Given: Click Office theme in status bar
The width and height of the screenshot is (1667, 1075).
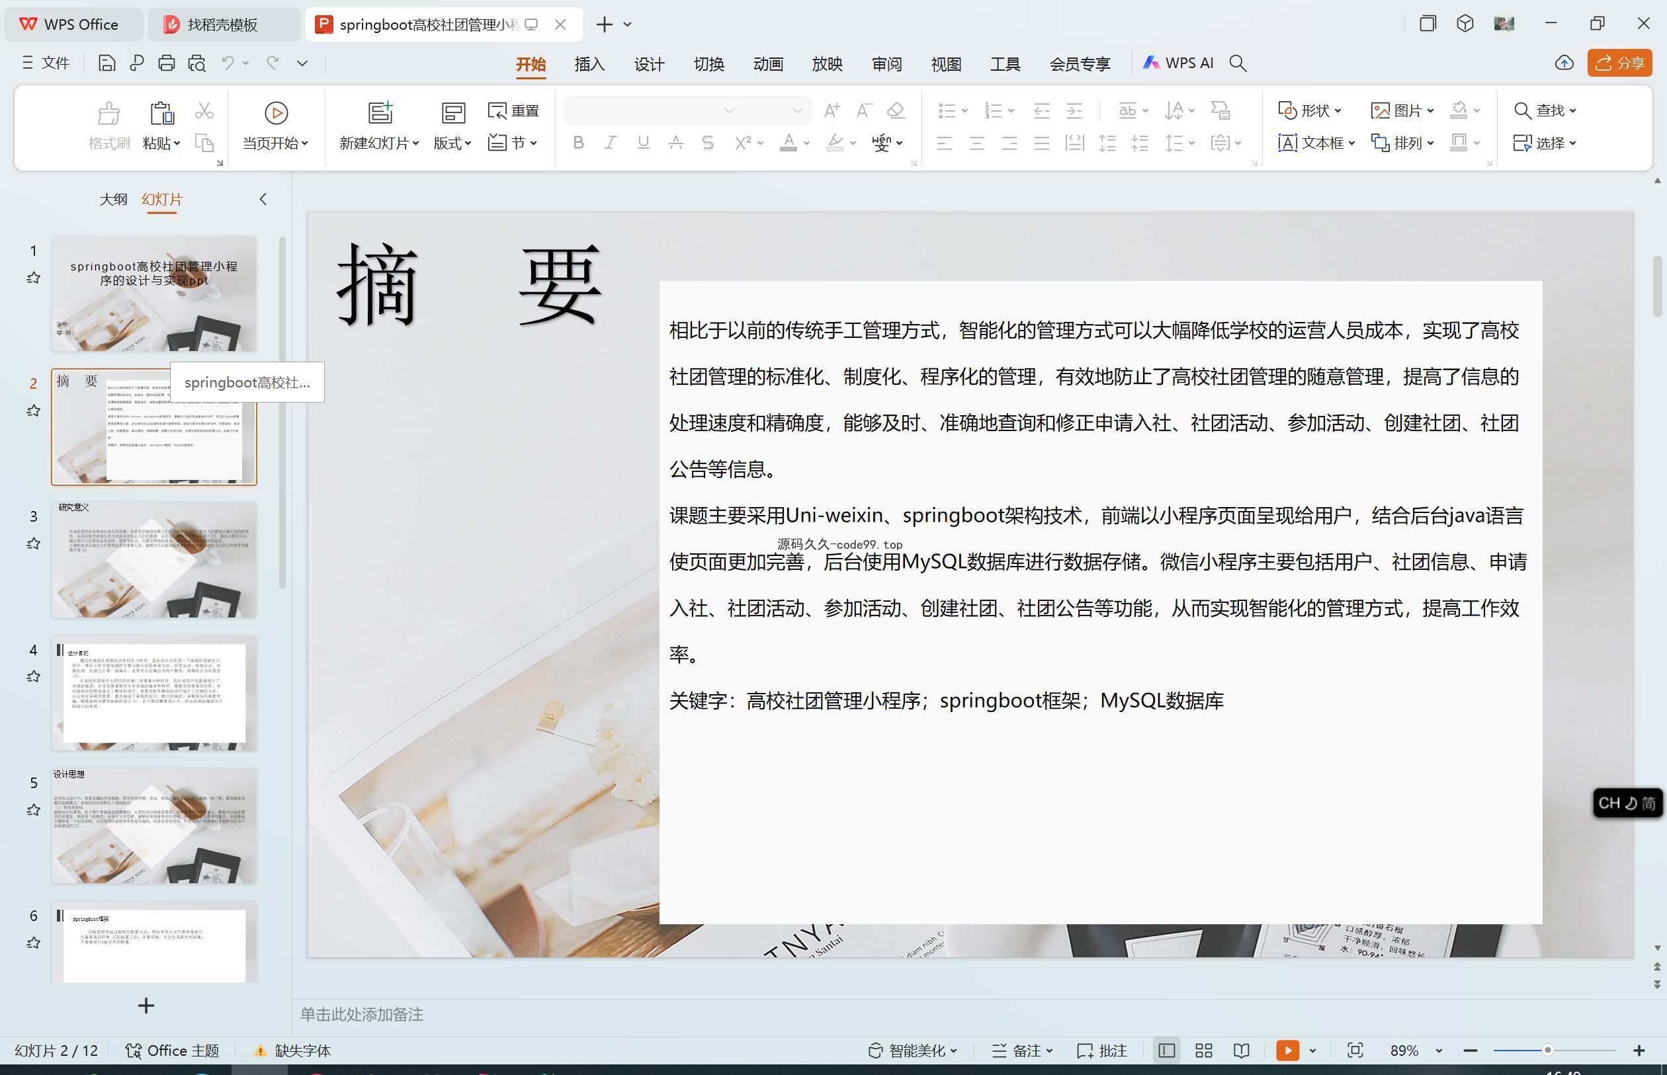Looking at the screenshot, I should (173, 1051).
